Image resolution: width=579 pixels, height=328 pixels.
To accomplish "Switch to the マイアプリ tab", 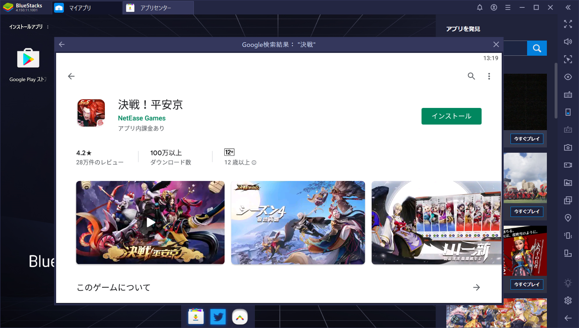I will click(x=87, y=8).
